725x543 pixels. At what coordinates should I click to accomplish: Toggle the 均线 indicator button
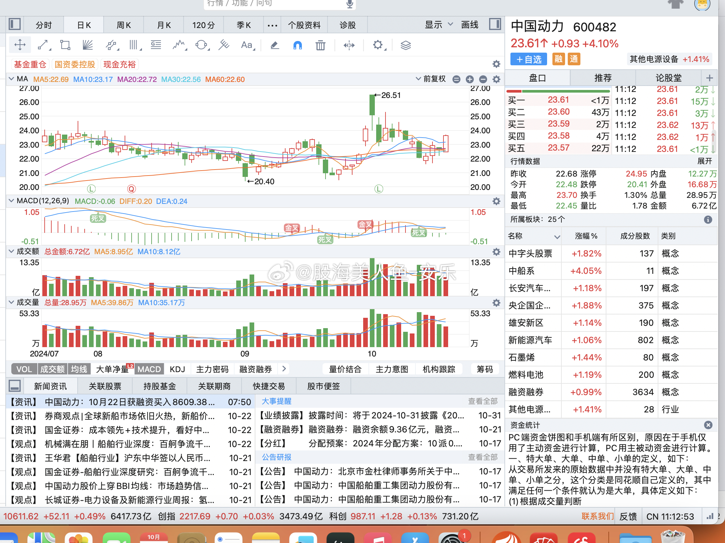point(79,369)
